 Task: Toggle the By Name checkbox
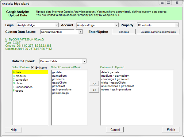33,67
